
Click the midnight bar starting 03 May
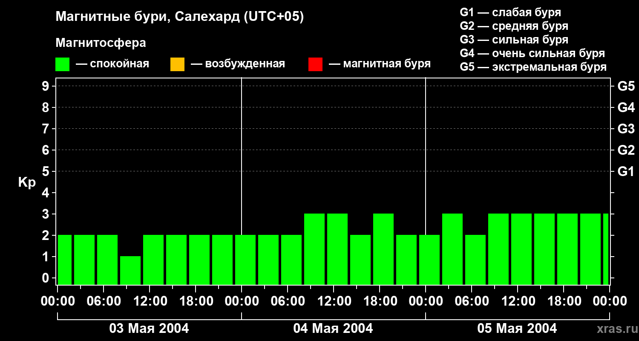point(65,260)
